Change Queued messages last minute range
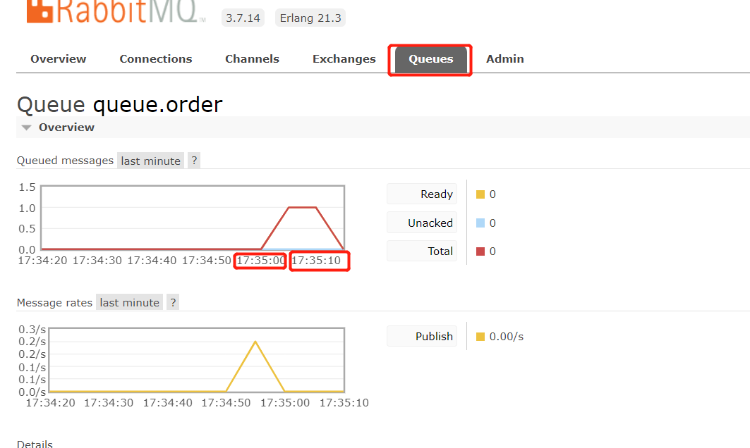The height and width of the screenshot is (448, 750). [x=151, y=161]
